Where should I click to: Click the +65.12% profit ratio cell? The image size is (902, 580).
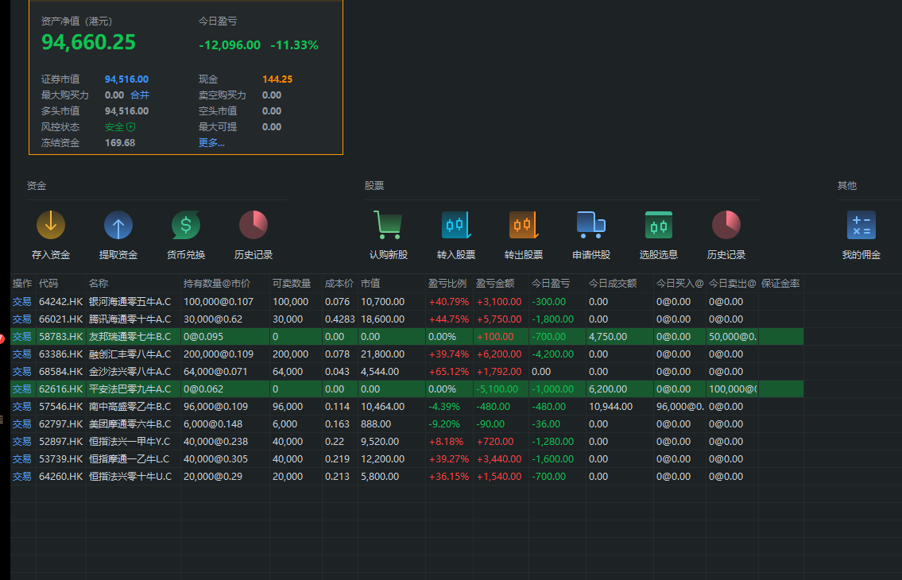(449, 372)
